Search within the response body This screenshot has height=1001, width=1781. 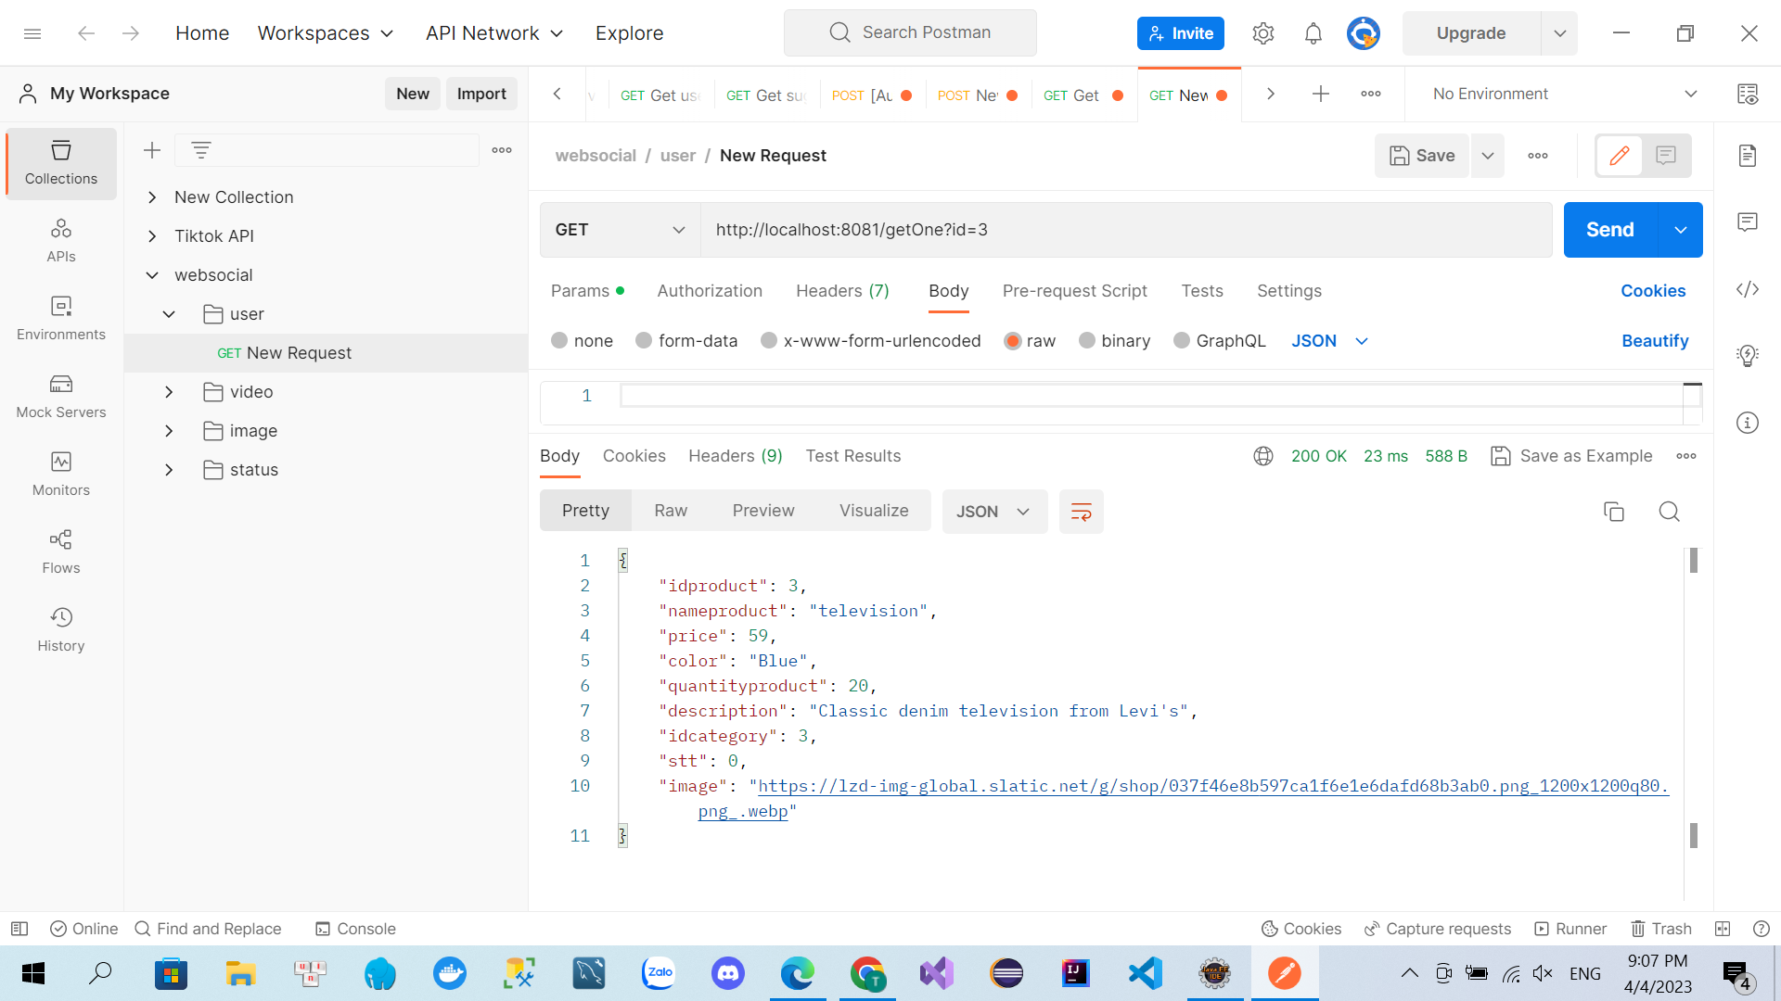tap(1670, 512)
